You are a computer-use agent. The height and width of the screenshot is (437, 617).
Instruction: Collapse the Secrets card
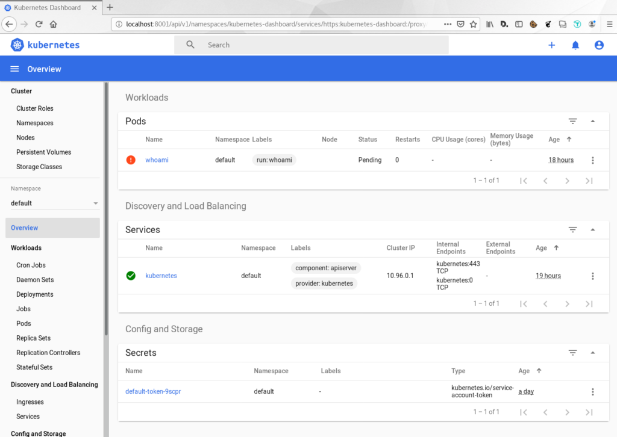(593, 353)
